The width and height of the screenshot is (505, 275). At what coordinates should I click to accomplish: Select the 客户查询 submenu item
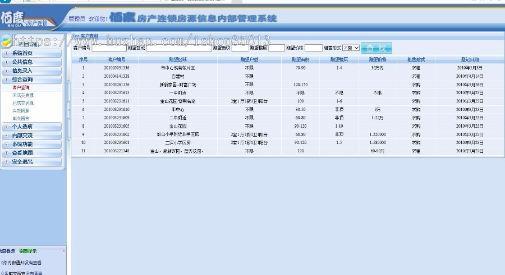click(x=21, y=87)
